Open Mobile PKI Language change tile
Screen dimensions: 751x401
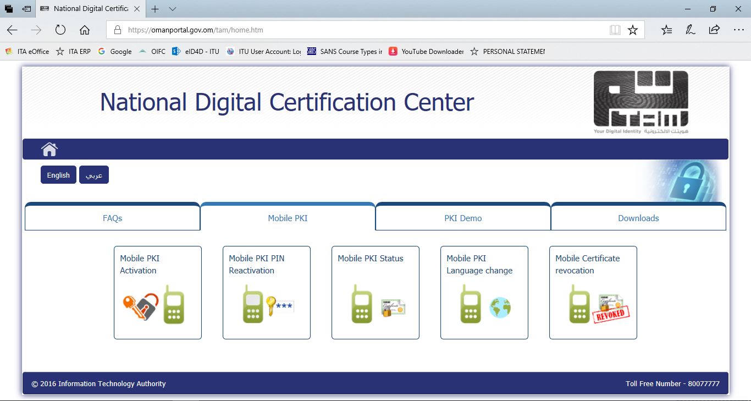[x=484, y=293]
